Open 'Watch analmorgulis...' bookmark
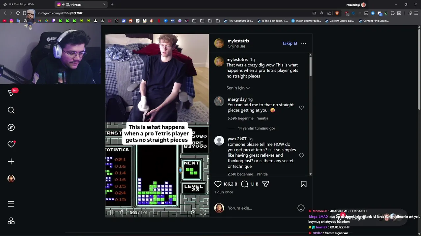Screen dimensions: 421x236 tap(307, 21)
